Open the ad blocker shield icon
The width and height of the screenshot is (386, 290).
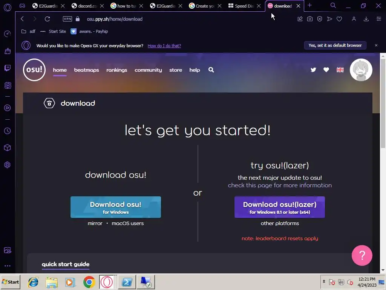(x=320, y=19)
